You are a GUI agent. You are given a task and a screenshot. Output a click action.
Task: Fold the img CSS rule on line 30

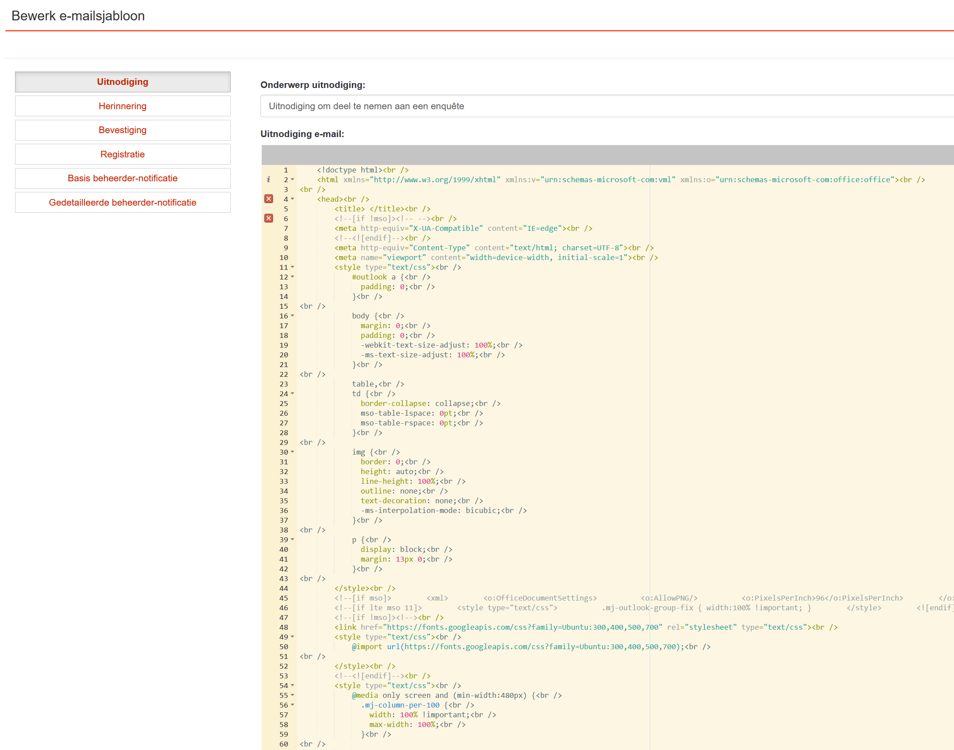293,452
